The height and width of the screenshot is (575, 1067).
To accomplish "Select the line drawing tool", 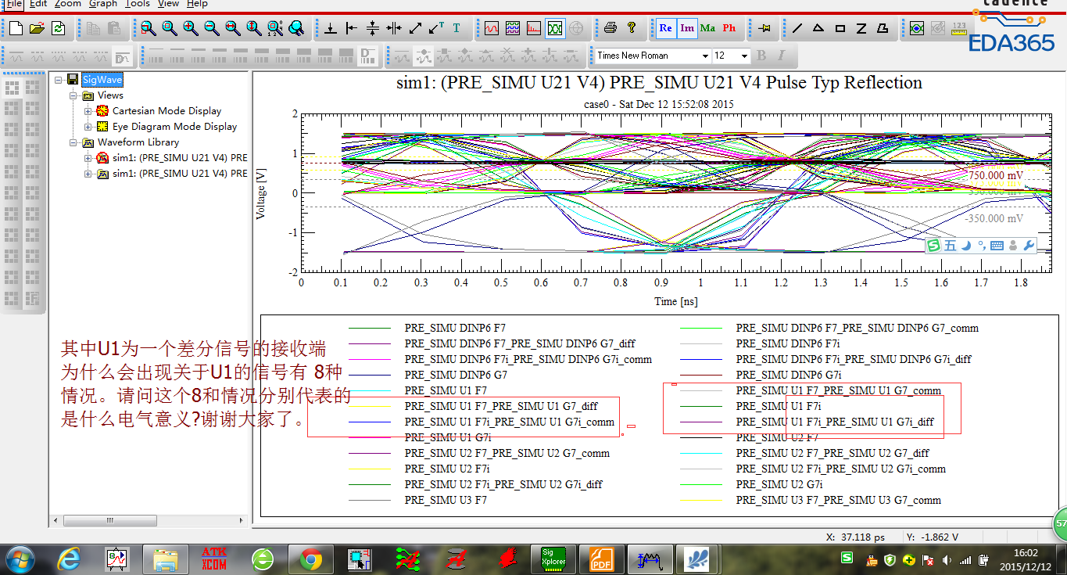I will tap(797, 28).
